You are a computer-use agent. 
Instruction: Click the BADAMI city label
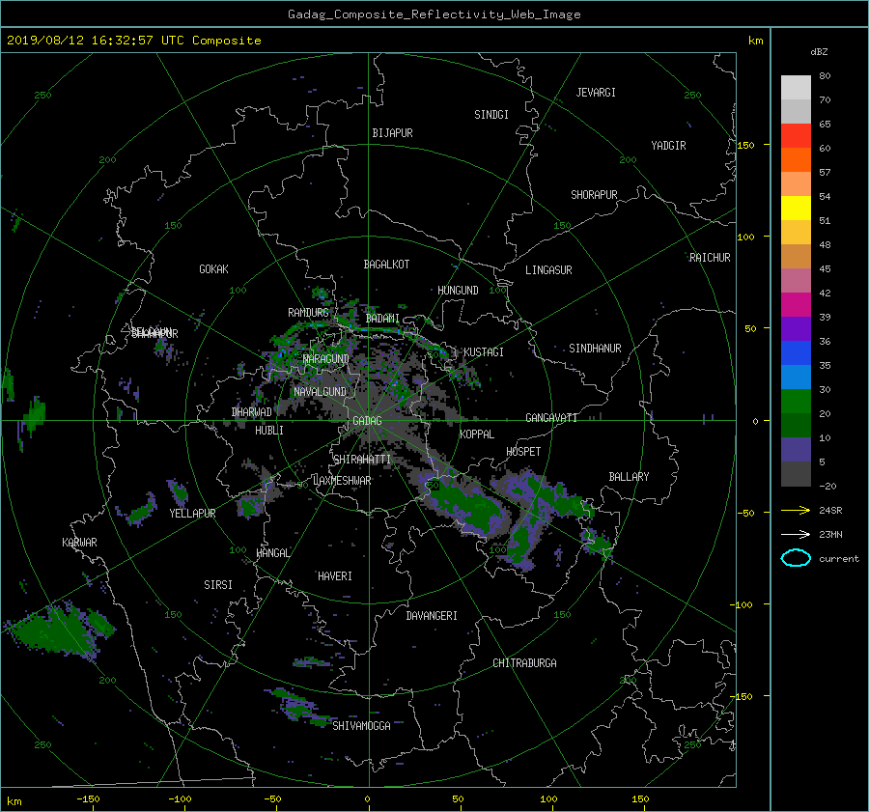[382, 319]
